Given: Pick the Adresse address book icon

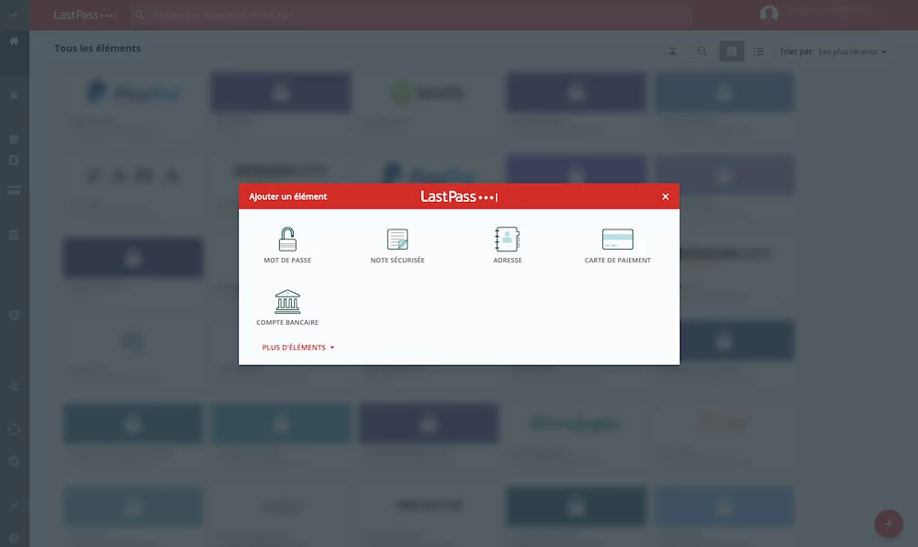Looking at the screenshot, I should coord(507,240).
